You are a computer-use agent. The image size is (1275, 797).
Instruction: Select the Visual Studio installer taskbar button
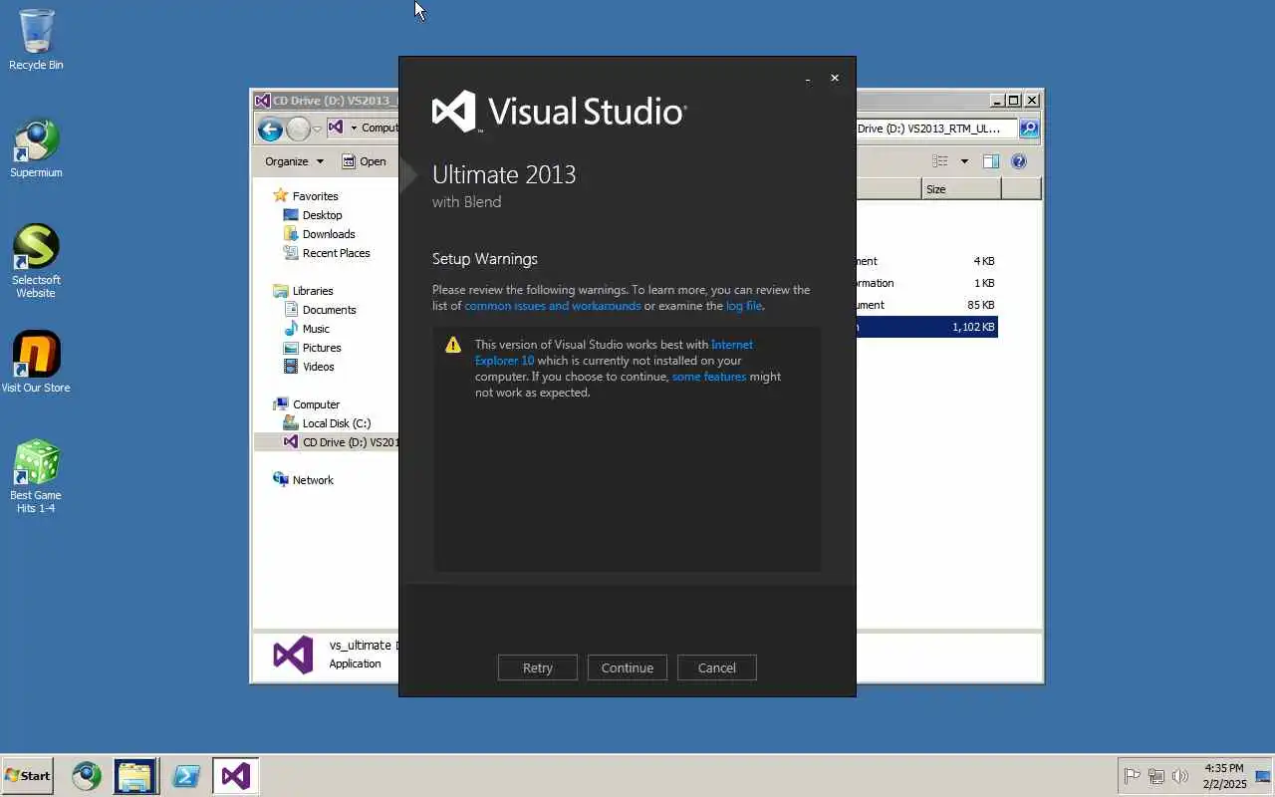[x=235, y=775]
